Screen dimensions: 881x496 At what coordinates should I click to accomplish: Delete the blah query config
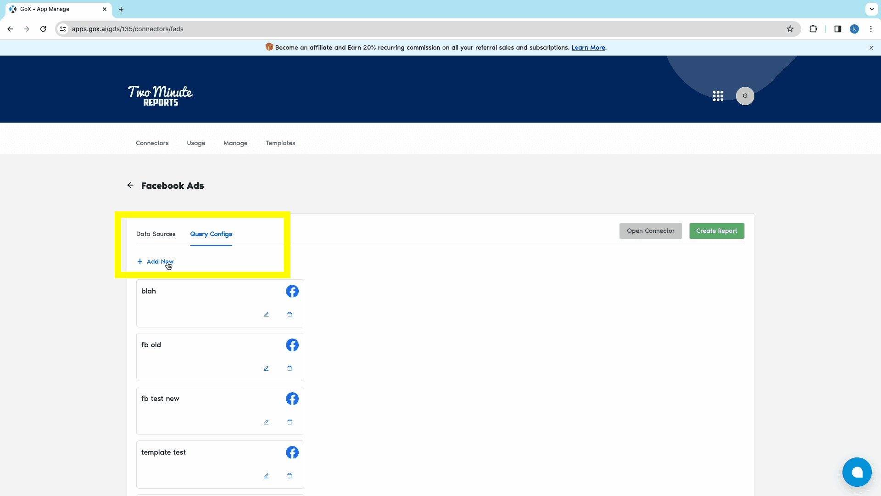290,315
